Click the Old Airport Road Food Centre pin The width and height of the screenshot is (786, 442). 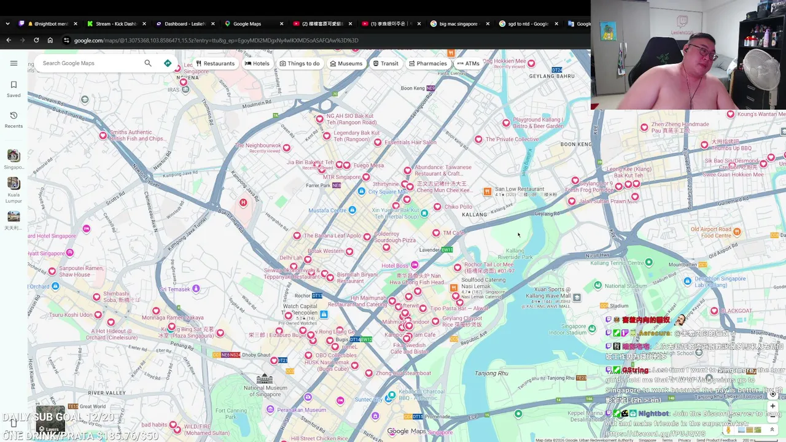(737, 232)
